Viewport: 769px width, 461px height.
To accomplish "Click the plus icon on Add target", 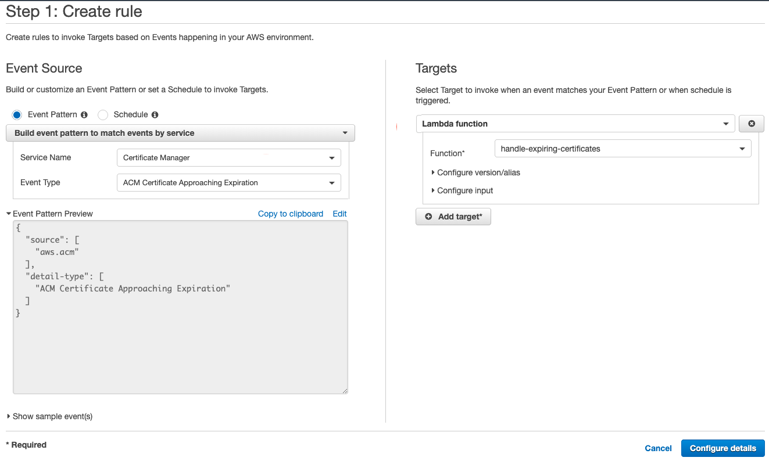I will click(429, 216).
